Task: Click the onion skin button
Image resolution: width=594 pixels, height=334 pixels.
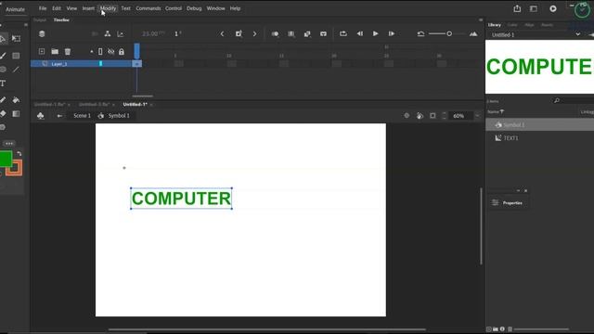Action: [275, 33]
